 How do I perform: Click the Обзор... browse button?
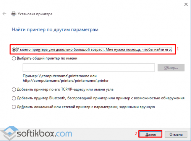(x=171, y=68)
